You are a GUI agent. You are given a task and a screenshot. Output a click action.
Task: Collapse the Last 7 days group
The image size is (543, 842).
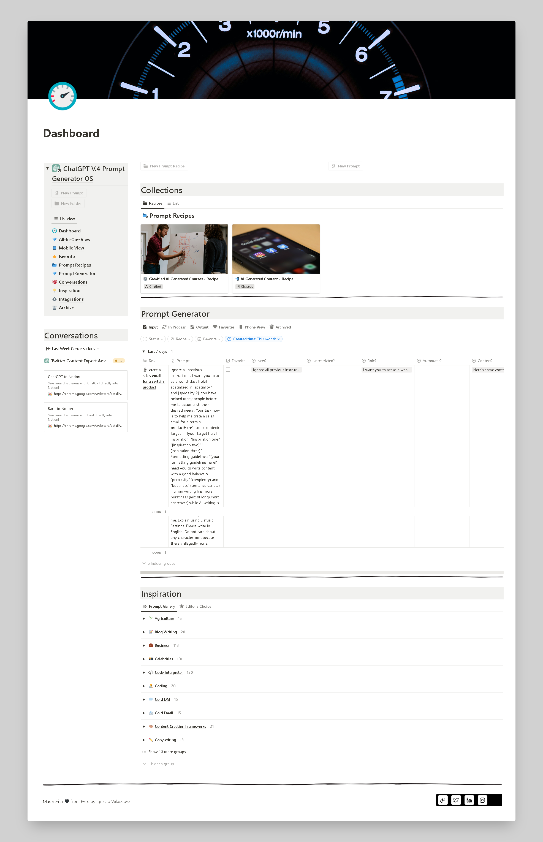(143, 351)
